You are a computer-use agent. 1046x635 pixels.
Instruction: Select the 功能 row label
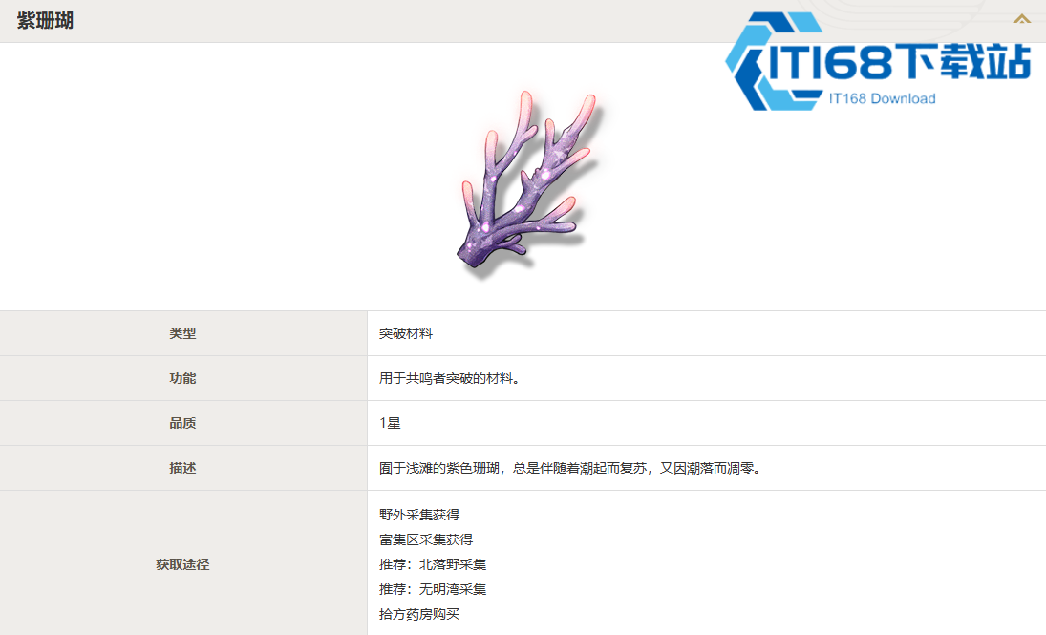(x=182, y=378)
